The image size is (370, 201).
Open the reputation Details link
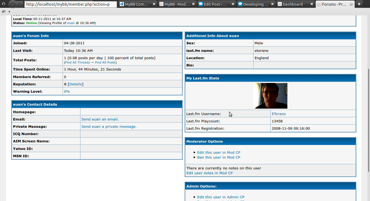pyautogui.click(x=76, y=84)
